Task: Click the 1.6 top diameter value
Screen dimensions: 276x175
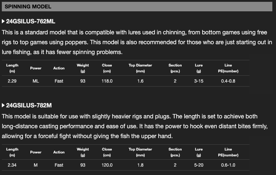Action: [140, 81]
